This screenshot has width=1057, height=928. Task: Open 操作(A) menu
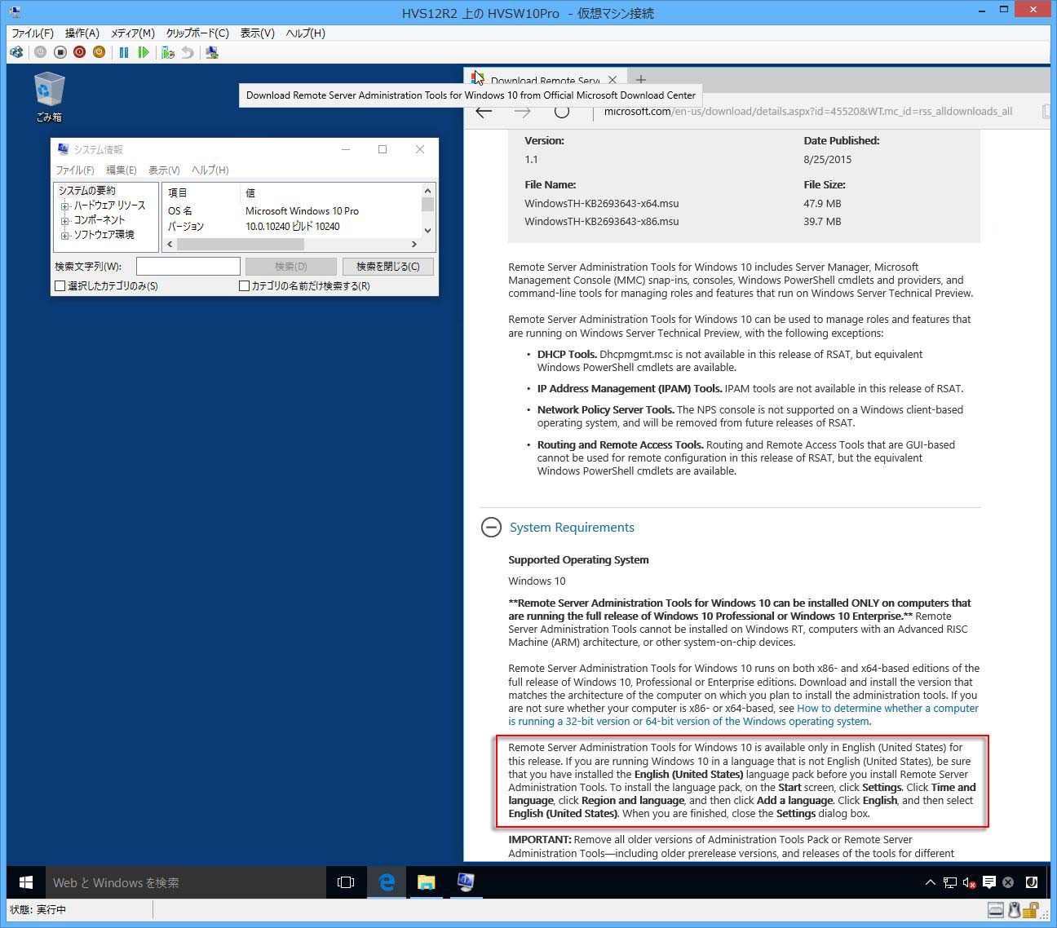[x=82, y=33]
